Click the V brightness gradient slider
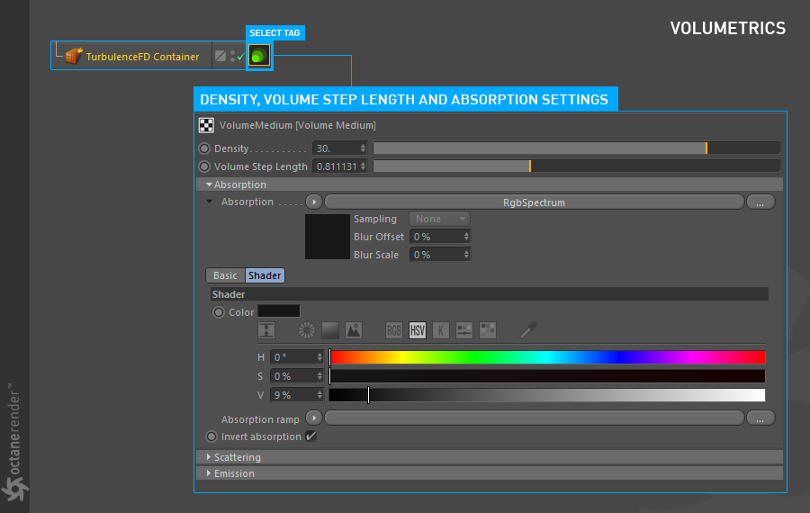The image size is (810, 513). (x=547, y=395)
